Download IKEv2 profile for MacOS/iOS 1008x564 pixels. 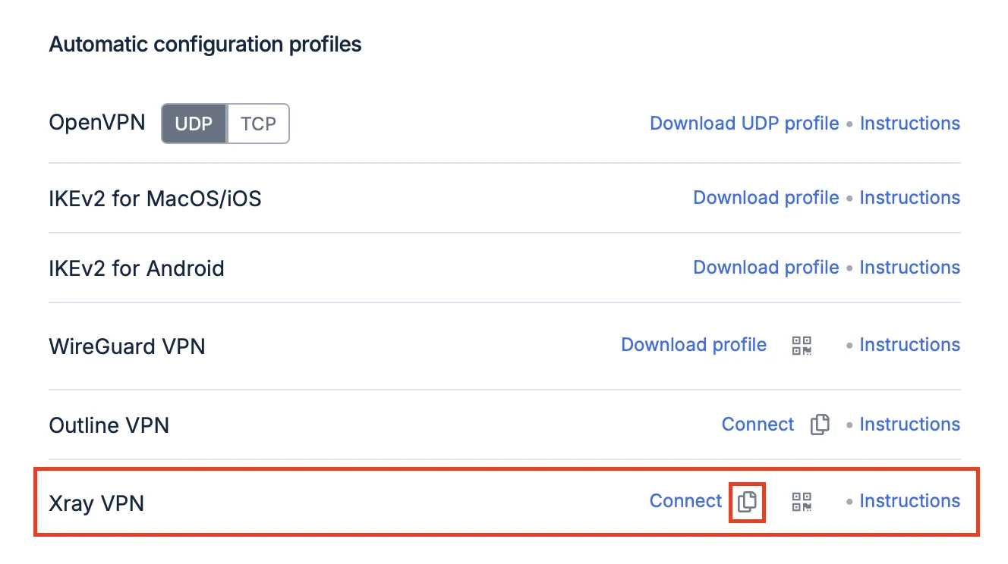[766, 198]
